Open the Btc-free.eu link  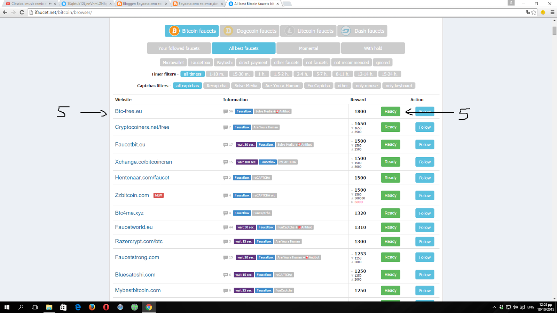click(128, 111)
